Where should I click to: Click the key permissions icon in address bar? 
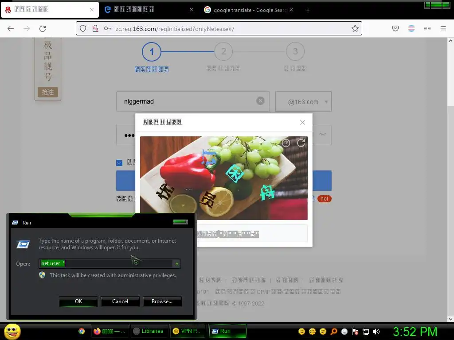pyautogui.click(x=108, y=28)
